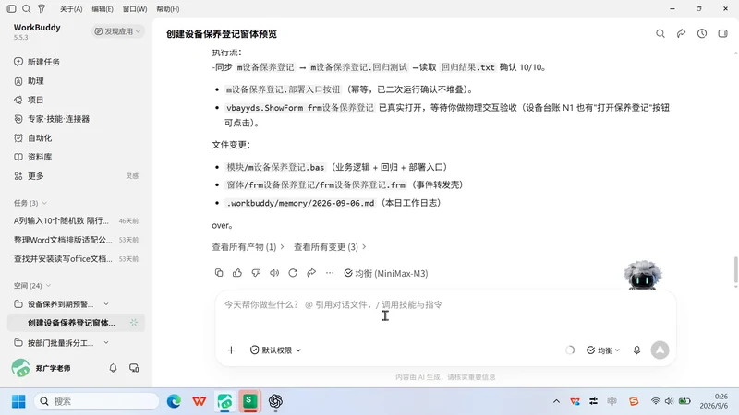Viewport: 739px width, 415px height.
Task: Open the 关于(A) menu
Action: coord(71,9)
